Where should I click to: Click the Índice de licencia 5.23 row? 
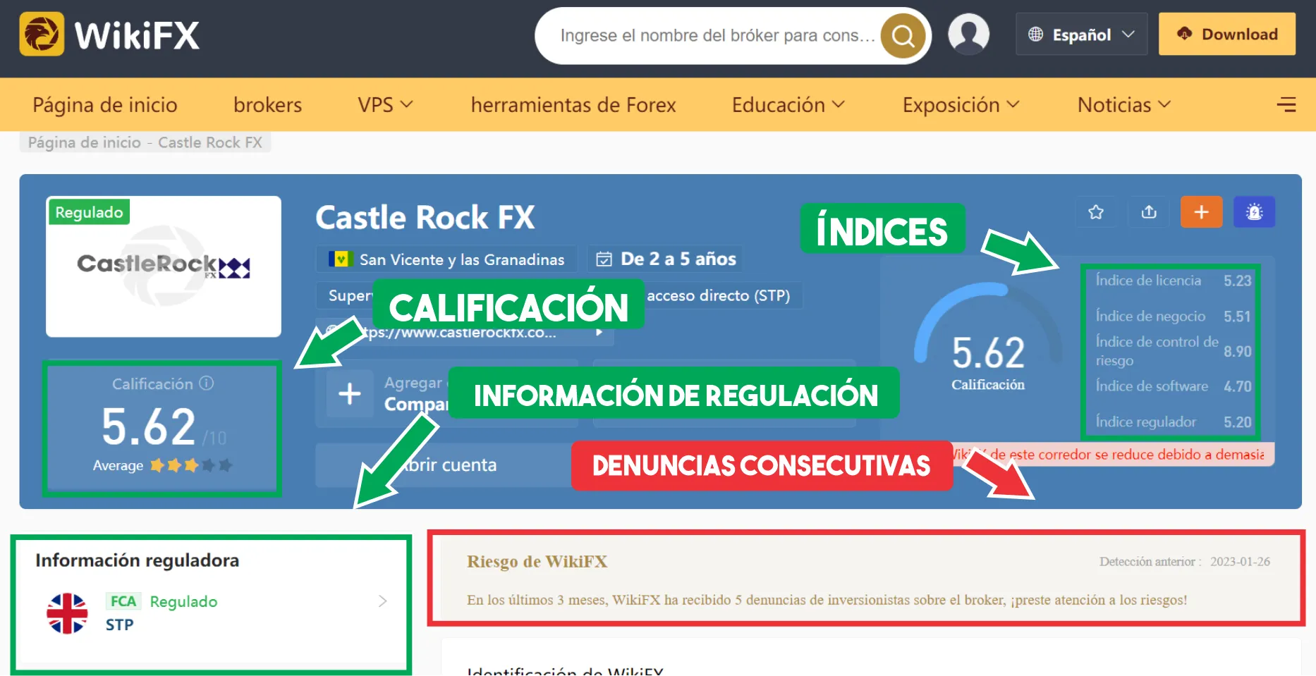pos(1174,281)
